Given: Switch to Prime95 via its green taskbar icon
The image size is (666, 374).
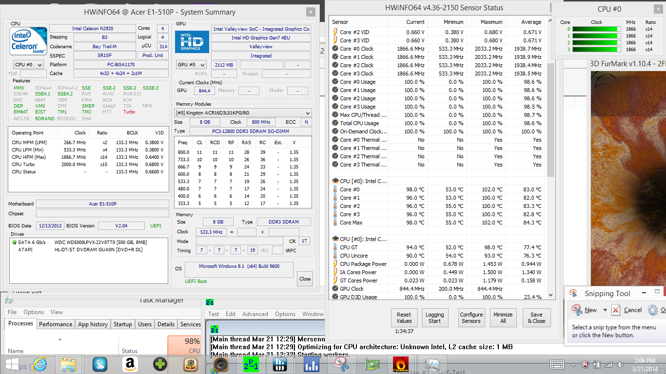Looking at the screenshot, I should 251,364.
